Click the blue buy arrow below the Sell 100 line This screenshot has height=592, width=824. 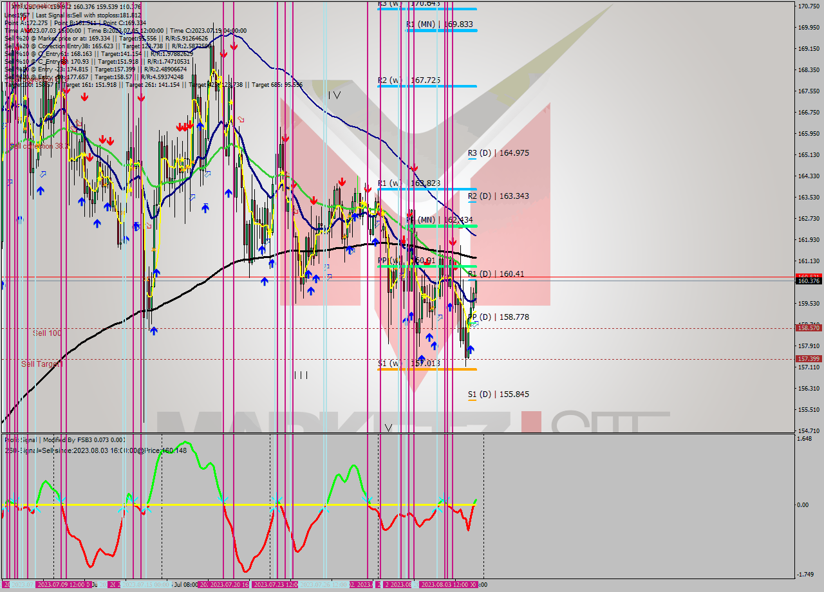tap(154, 331)
